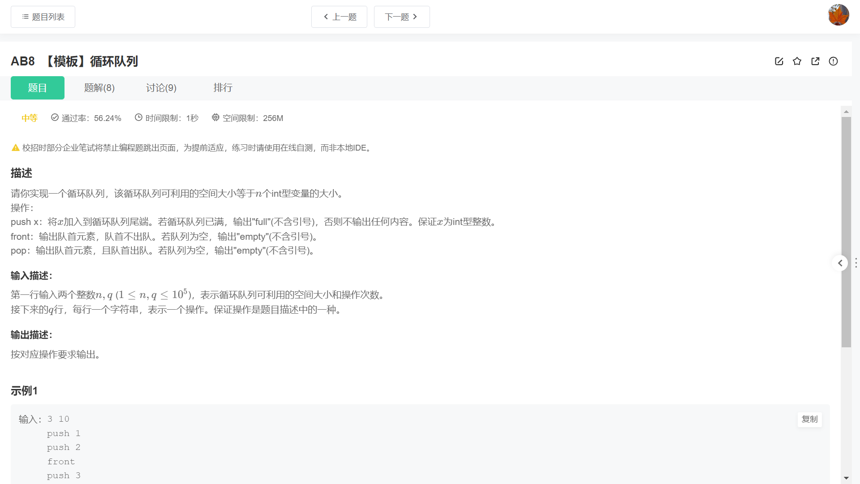Click the 通过率: 56.24% text
860x484 pixels.
[91, 118]
